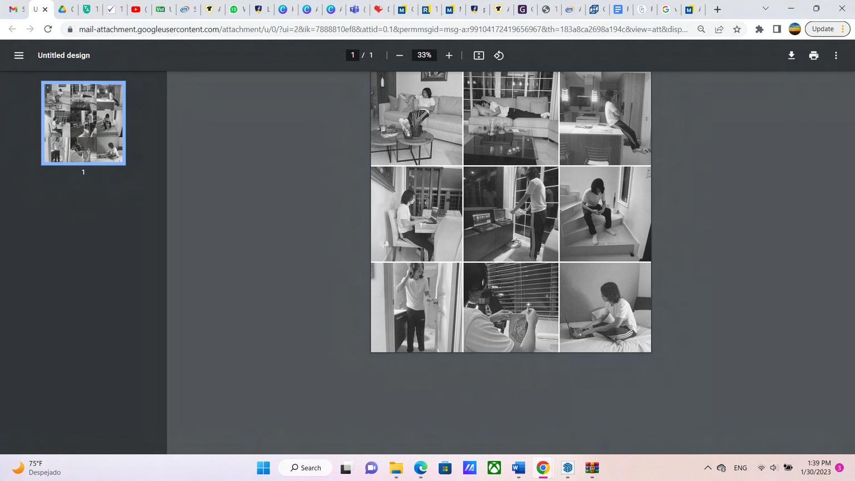Click the 33% zoom level field
The width and height of the screenshot is (855, 481).
tap(424, 55)
